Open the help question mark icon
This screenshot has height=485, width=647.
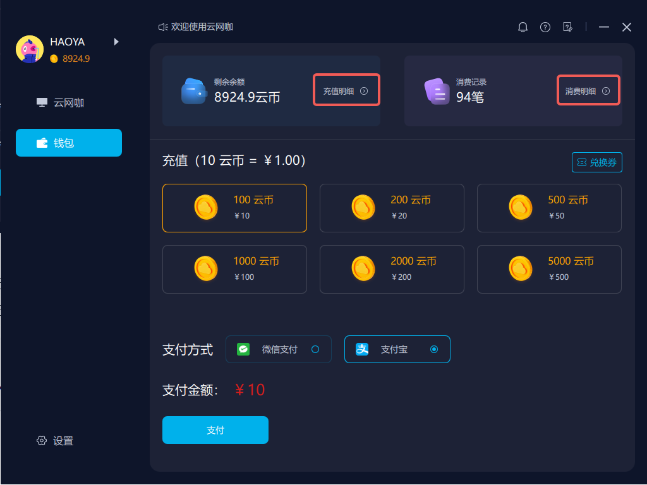point(545,27)
